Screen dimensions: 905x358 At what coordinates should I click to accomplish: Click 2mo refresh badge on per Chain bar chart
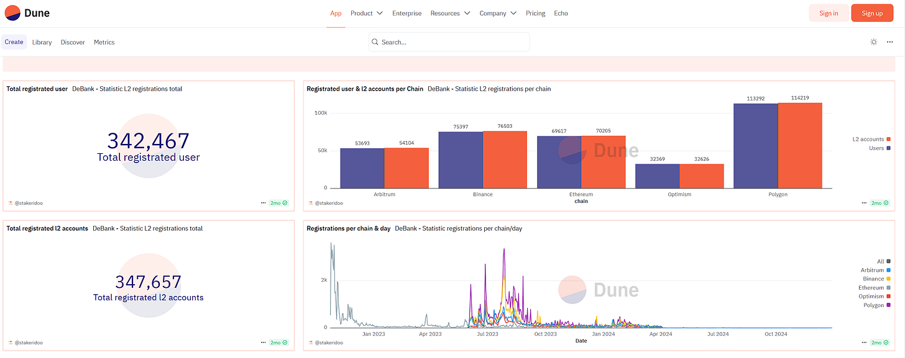(x=880, y=203)
